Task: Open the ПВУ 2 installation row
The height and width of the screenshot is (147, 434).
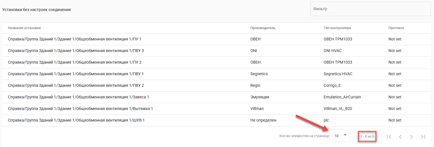Action: point(76,85)
